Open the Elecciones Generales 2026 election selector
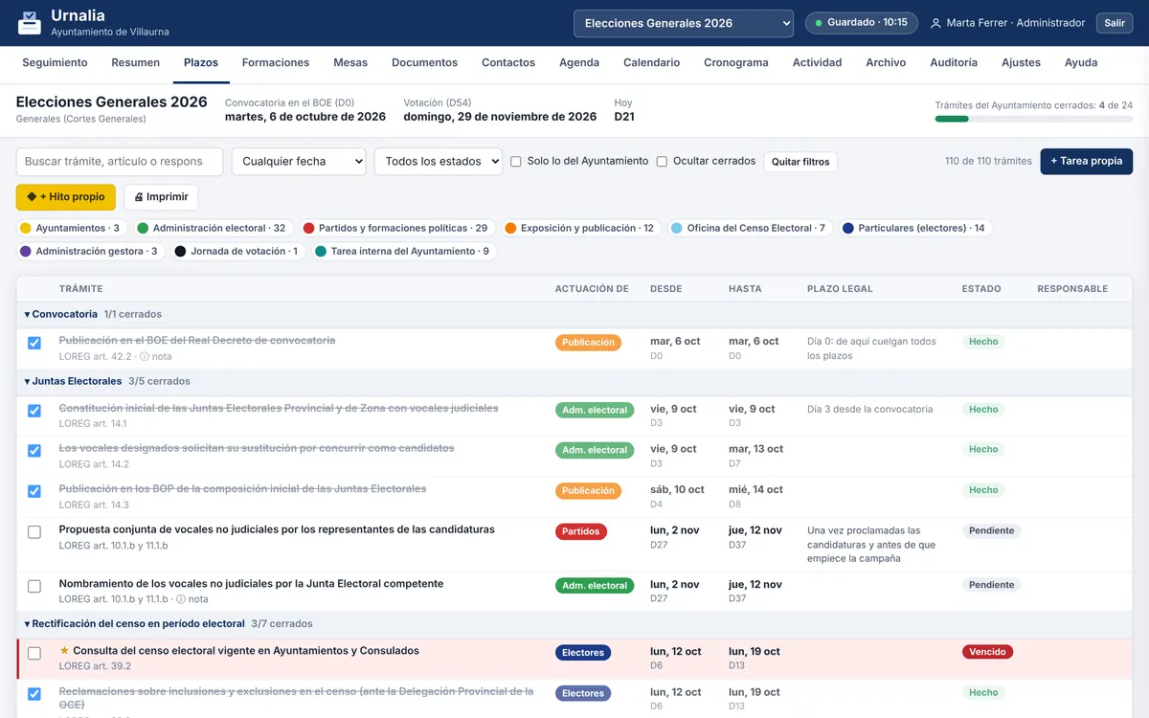Viewport: 1149px width, 718px height. click(684, 23)
